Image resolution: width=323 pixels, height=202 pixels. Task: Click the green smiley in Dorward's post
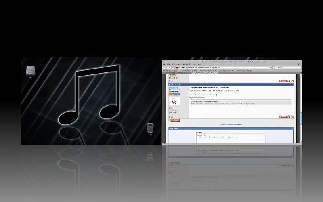click(216, 95)
